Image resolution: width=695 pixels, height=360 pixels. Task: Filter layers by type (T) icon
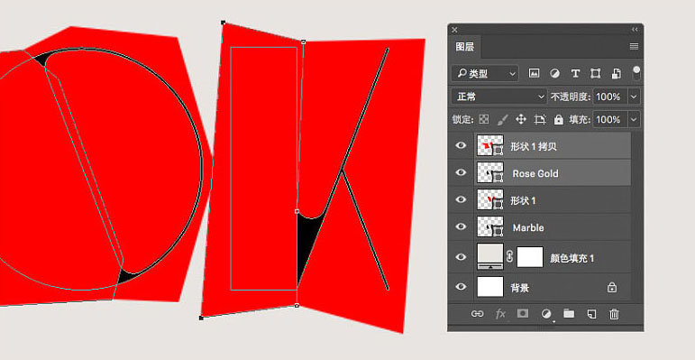575,74
